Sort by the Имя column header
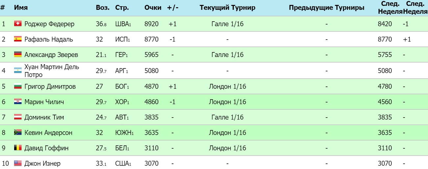 [x=21, y=8]
